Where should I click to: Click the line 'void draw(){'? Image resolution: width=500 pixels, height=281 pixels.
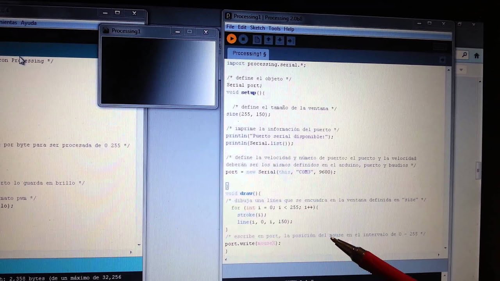tap(243, 193)
